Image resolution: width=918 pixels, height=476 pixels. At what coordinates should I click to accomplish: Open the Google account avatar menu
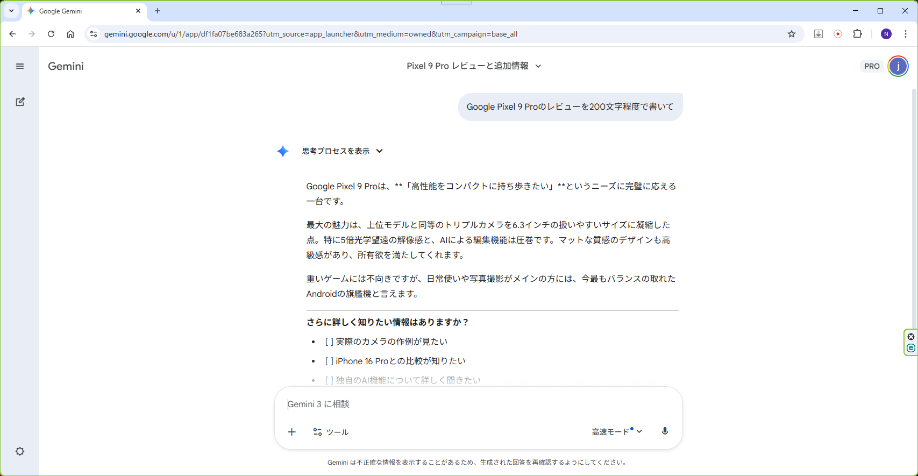tap(898, 66)
